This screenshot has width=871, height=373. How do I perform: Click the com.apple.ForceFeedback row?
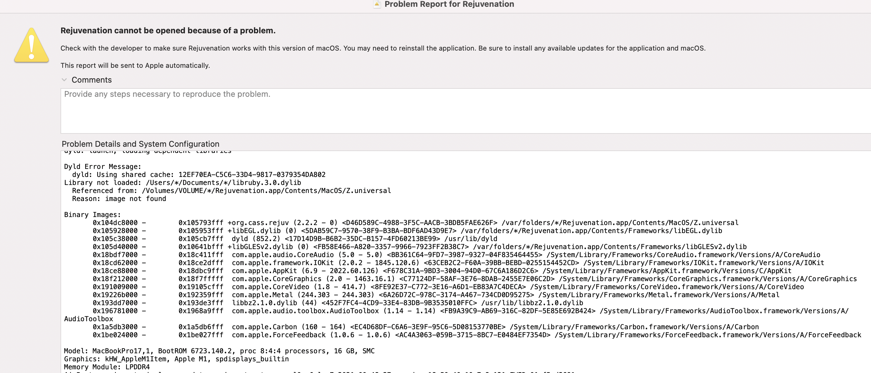(x=477, y=335)
